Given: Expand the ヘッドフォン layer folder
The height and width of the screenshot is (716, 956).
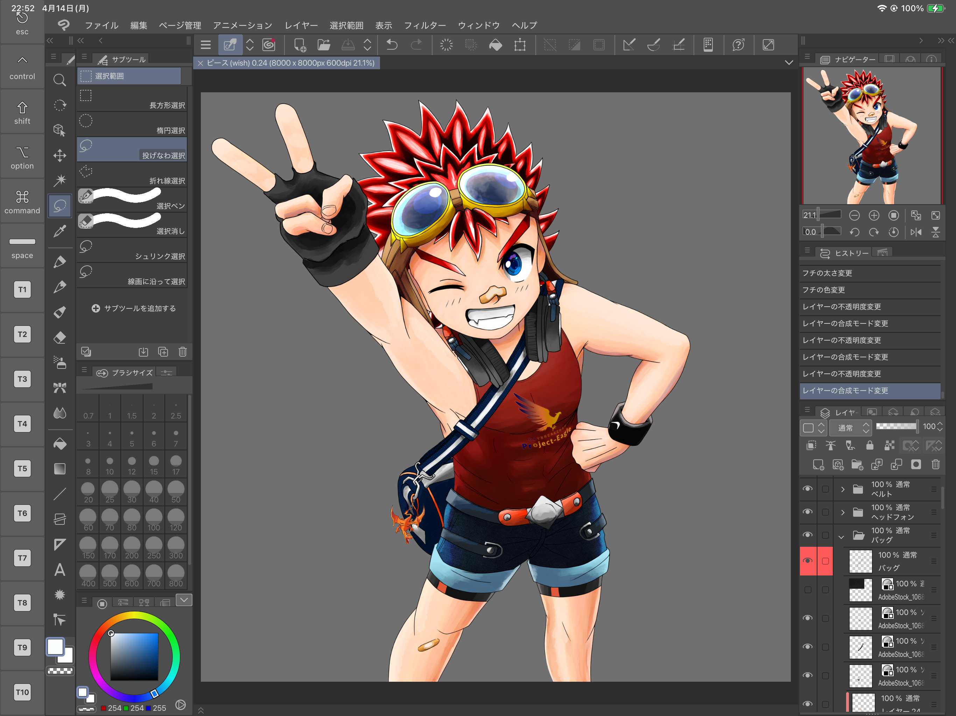Looking at the screenshot, I should coord(842,512).
